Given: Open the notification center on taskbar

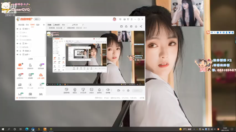Looking at the screenshot, I should point(232,129).
